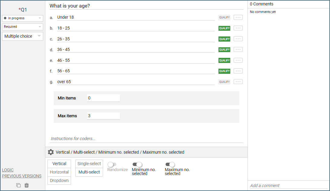
Task: Open the layout settings gear icon
Action: [51, 152]
